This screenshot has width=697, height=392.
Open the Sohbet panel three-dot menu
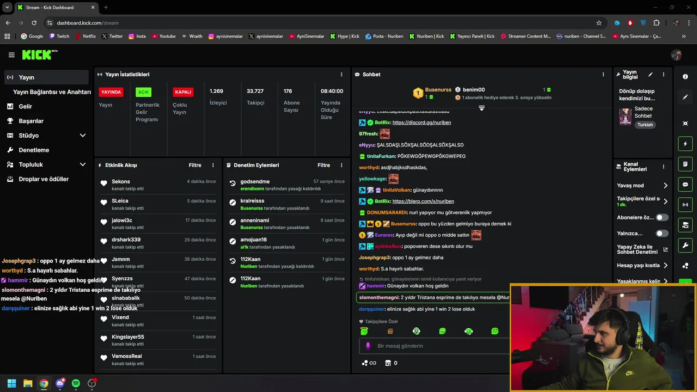[x=603, y=75]
